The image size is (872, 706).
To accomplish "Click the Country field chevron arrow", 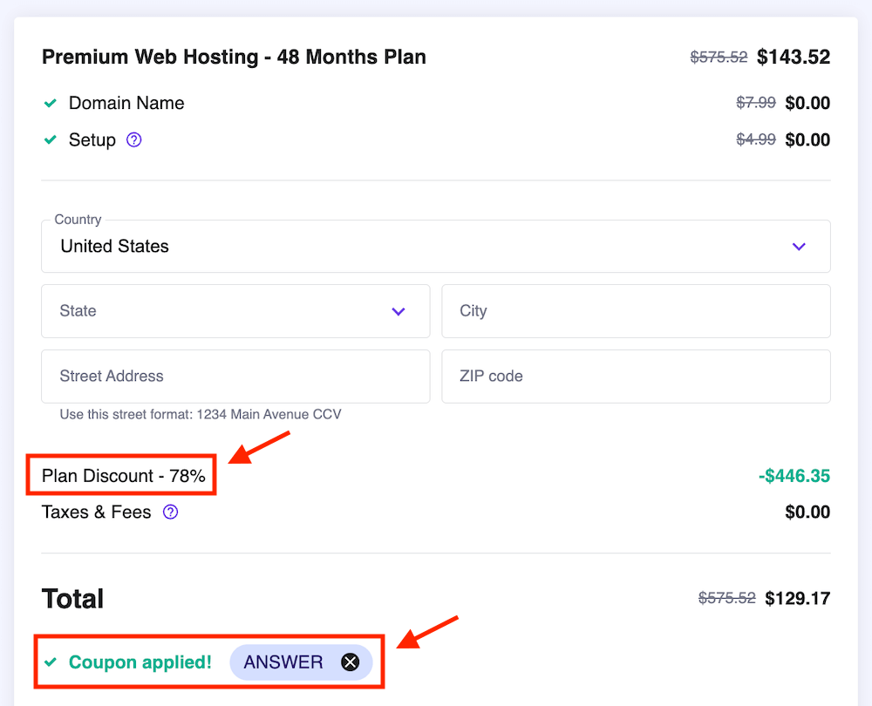I will coord(799,247).
